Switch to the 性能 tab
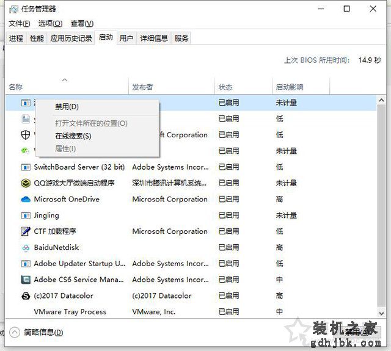Image resolution: width=391 pixels, height=351 pixels. pyautogui.click(x=37, y=38)
